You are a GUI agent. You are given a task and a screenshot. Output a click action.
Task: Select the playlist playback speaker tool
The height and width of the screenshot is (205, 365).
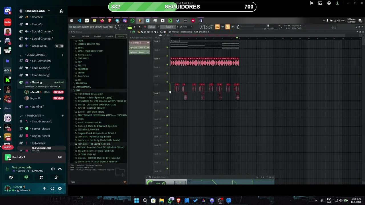[x=165, y=32]
